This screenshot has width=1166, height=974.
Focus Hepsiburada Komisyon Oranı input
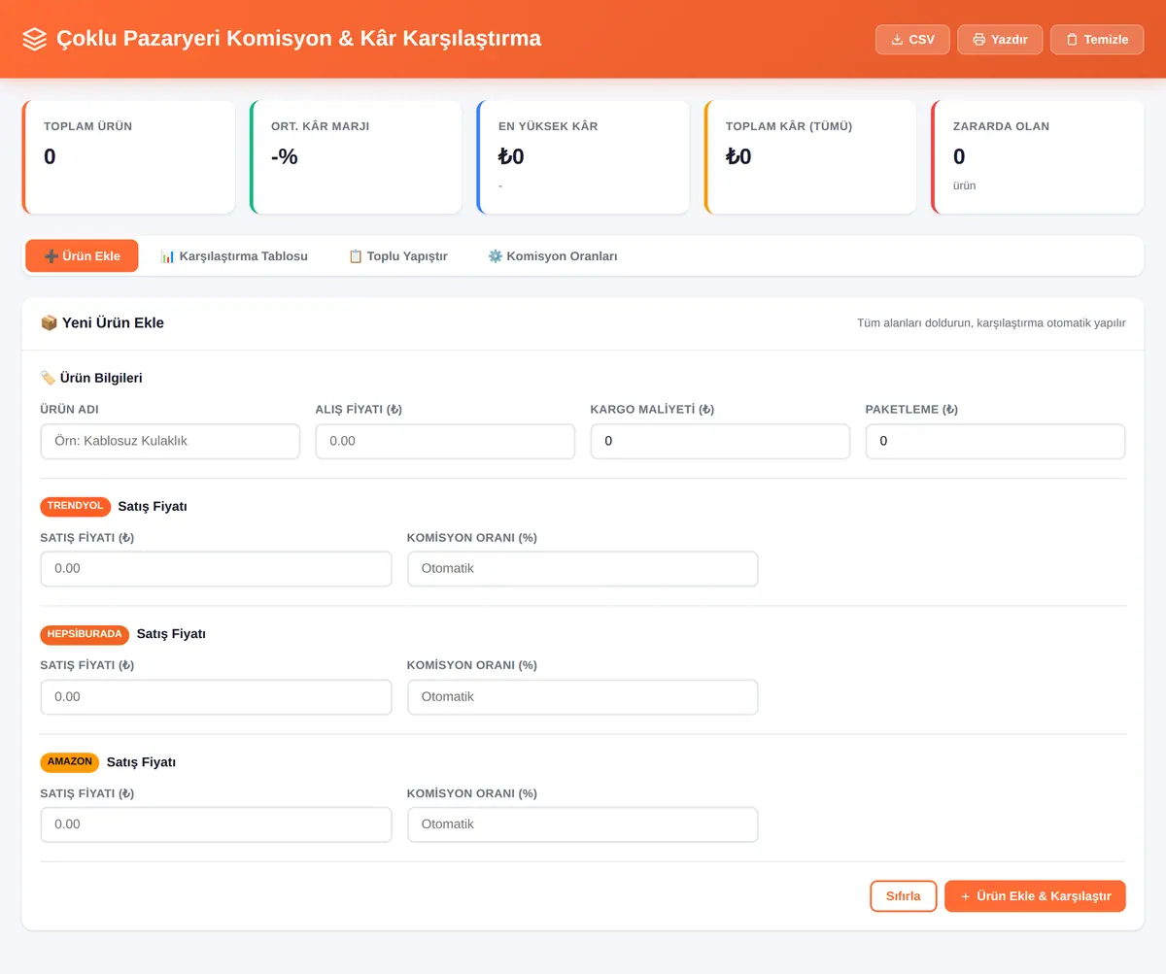pyautogui.click(x=583, y=697)
